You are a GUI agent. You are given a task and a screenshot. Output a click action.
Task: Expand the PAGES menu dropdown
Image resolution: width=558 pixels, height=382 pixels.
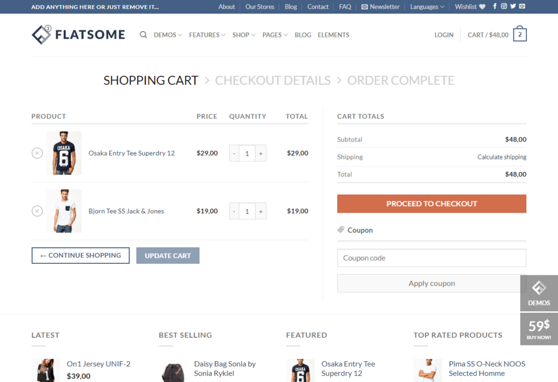275,35
